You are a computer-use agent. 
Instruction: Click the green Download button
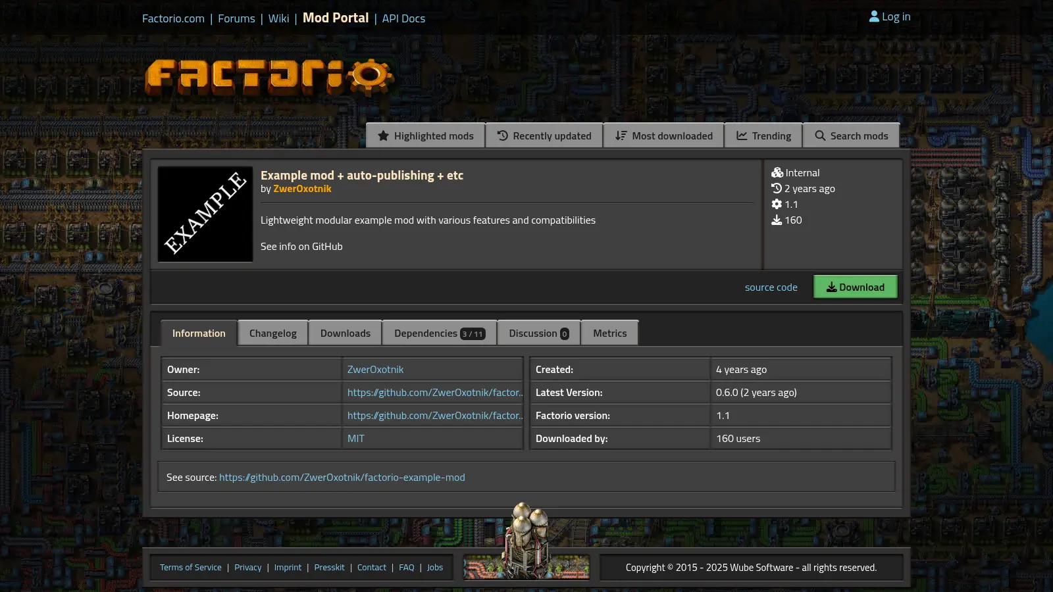(x=856, y=287)
